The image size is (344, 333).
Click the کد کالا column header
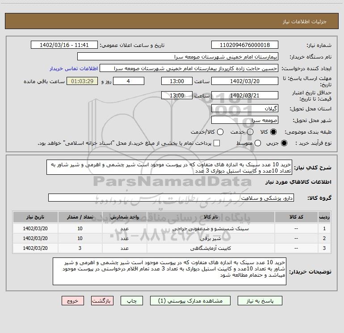point(296,217)
